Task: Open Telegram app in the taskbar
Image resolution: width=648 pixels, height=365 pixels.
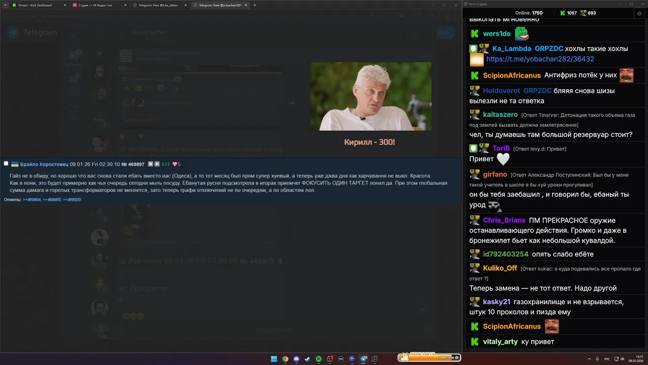Action: pos(363,359)
